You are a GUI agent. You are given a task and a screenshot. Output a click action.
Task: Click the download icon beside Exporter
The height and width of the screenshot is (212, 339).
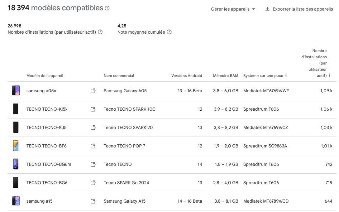click(x=267, y=9)
